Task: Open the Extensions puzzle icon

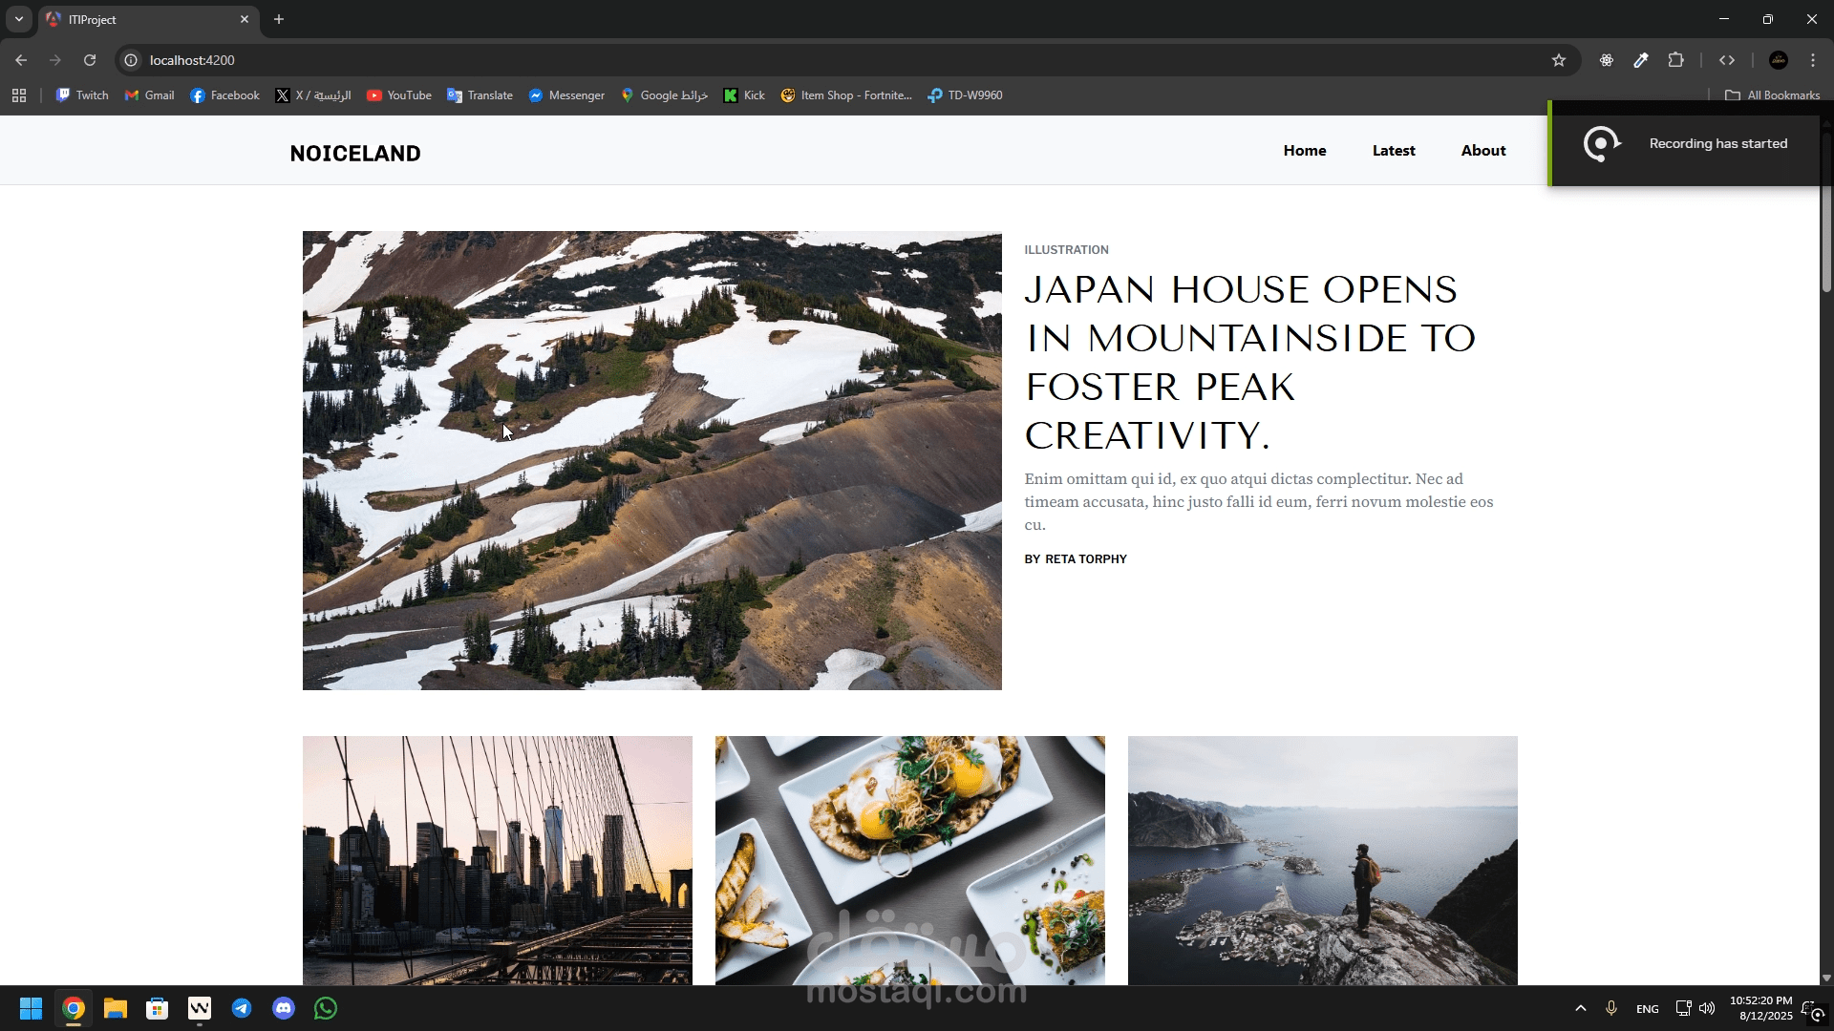Action: tap(1675, 60)
